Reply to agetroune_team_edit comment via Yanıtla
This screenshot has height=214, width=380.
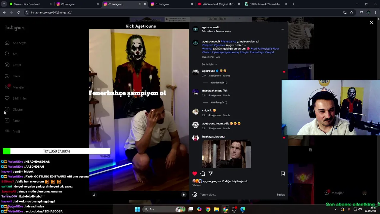[x=227, y=128]
